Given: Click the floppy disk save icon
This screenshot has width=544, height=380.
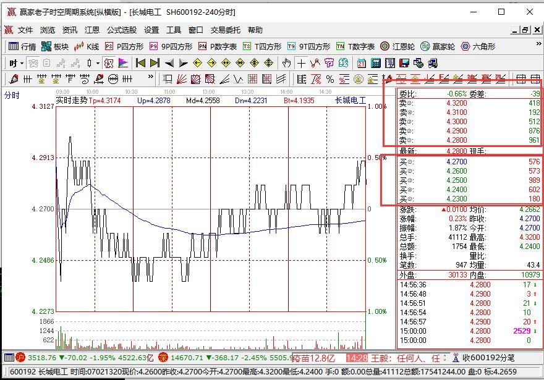Looking at the screenshot, I should coord(404,63).
